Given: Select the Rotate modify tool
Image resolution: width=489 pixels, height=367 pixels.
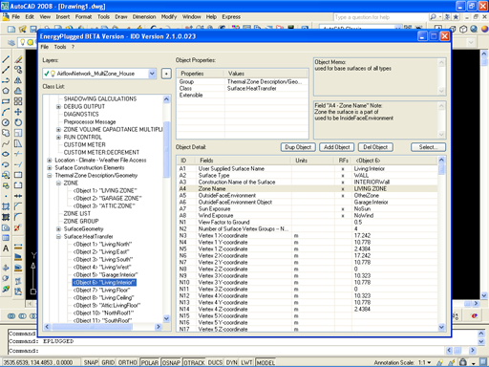Looking at the screenshot, I should coord(18,122).
